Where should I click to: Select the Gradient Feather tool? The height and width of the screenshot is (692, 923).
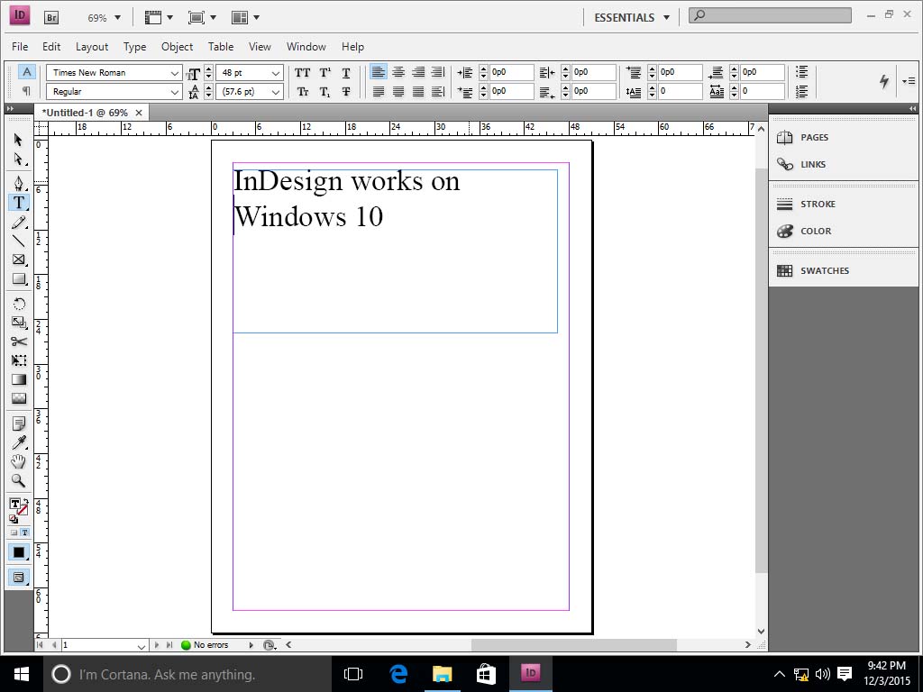point(18,398)
